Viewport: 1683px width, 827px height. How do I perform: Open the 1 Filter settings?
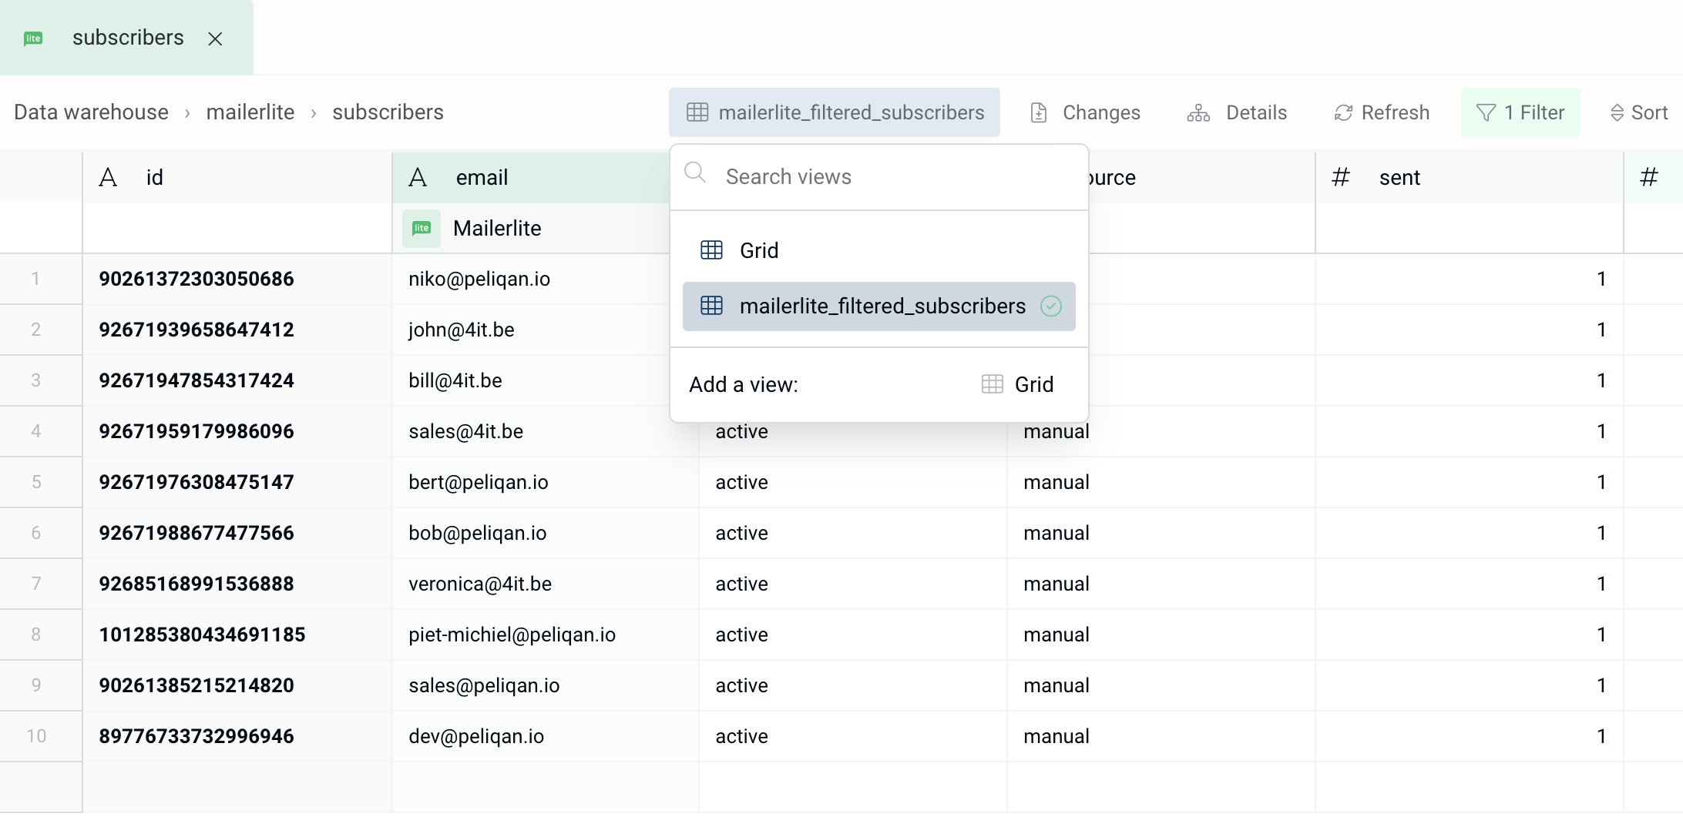click(x=1520, y=112)
